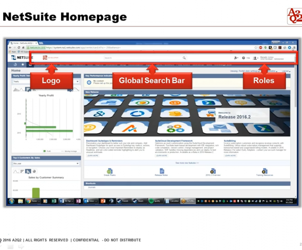Viewport: 302px width, 250px height.
Task: Open the Release Notes document icon
Action: (161, 171)
